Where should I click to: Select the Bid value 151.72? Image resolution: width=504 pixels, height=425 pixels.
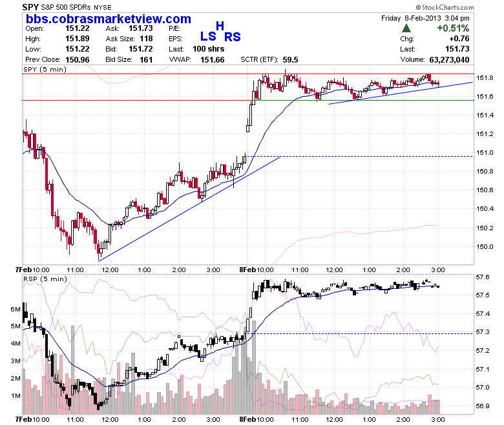(x=141, y=49)
